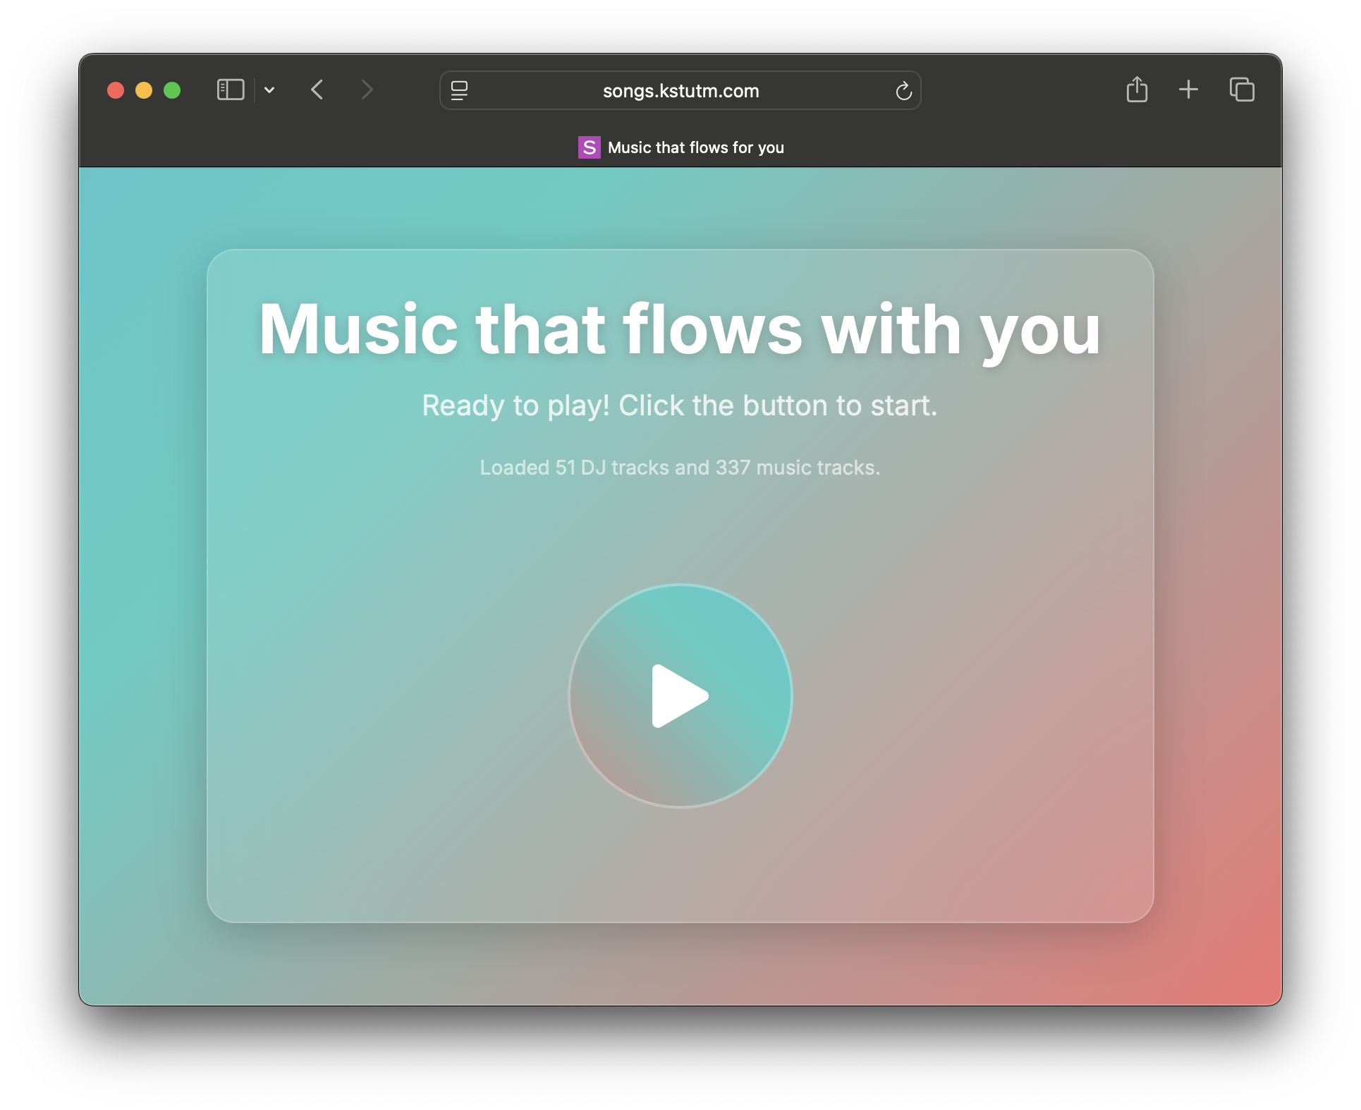Screen dimensions: 1361x1110
Task: Expand the tab group dropdown chevron
Action: 269,90
